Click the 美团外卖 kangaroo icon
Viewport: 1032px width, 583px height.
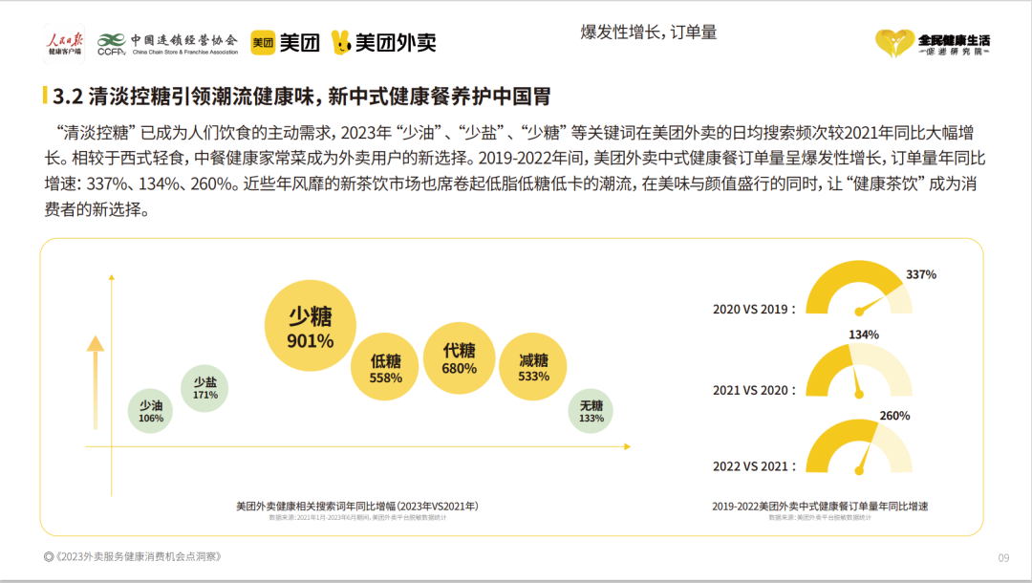[x=340, y=42]
